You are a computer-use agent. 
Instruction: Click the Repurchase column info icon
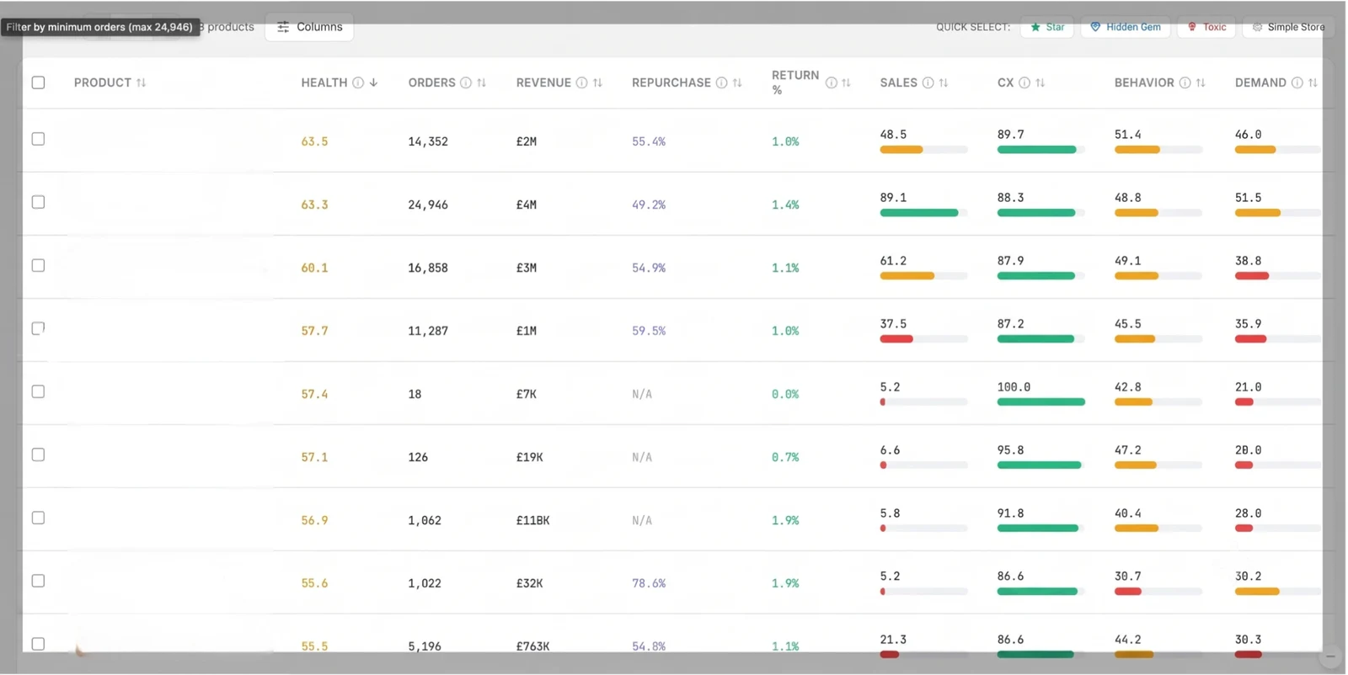[721, 82]
